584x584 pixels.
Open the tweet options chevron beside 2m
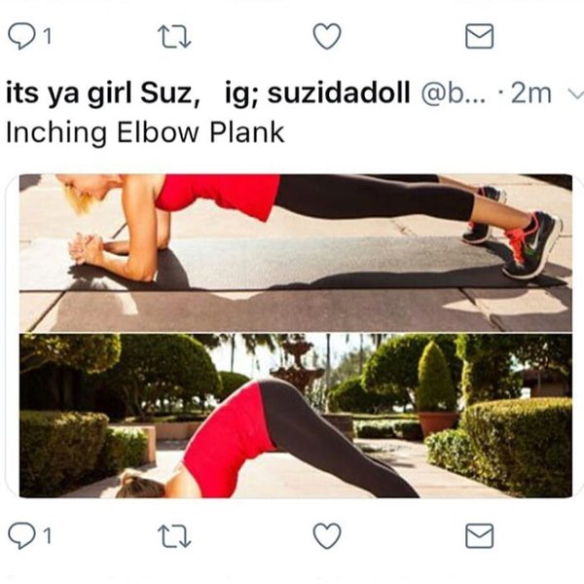point(574,94)
